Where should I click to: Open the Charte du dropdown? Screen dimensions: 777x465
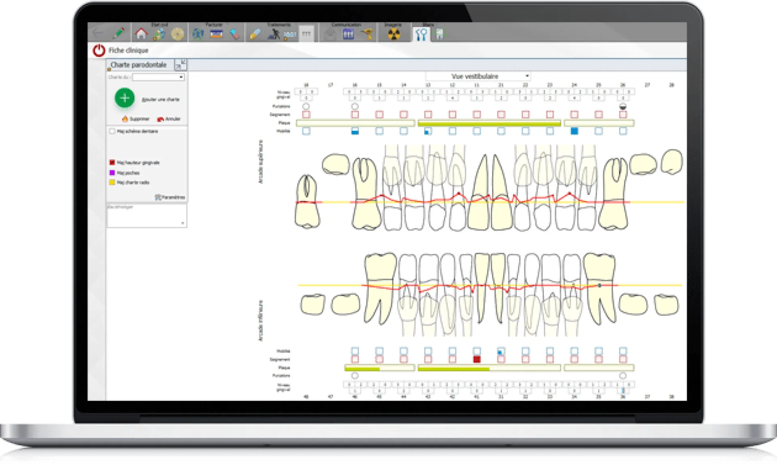[181, 77]
